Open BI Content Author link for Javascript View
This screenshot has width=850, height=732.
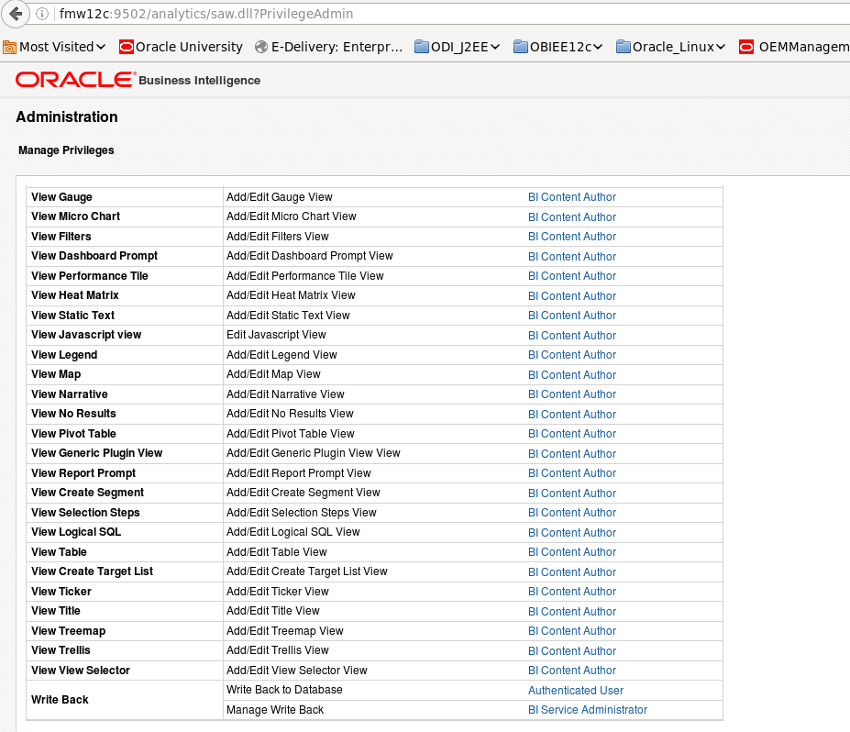(x=572, y=336)
